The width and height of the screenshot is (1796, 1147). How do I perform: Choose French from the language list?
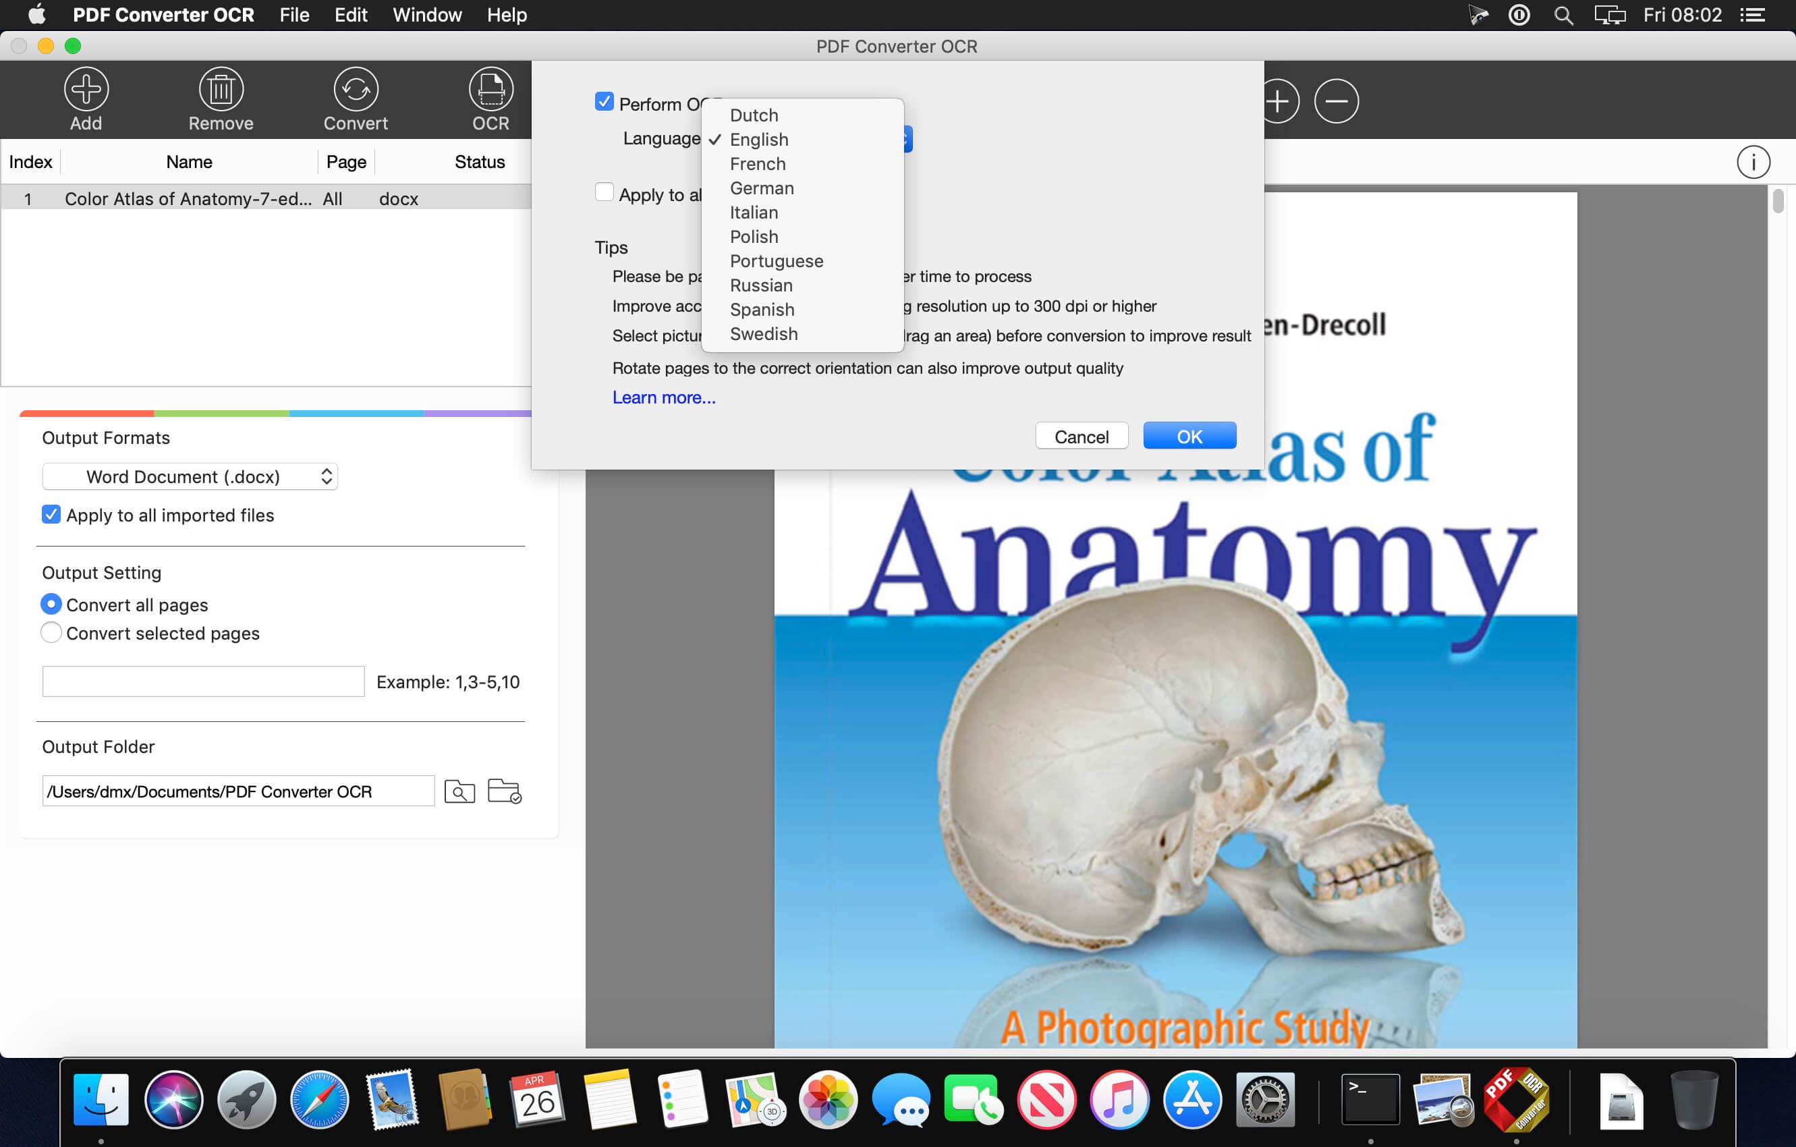[758, 164]
